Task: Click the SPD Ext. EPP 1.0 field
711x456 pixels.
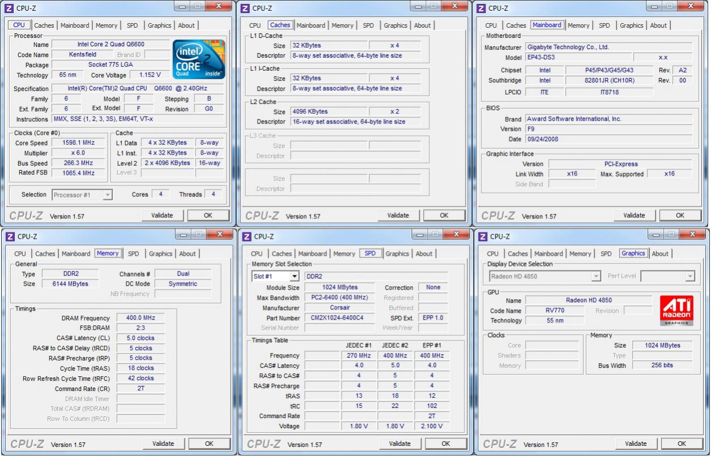Action: (433, 318)
